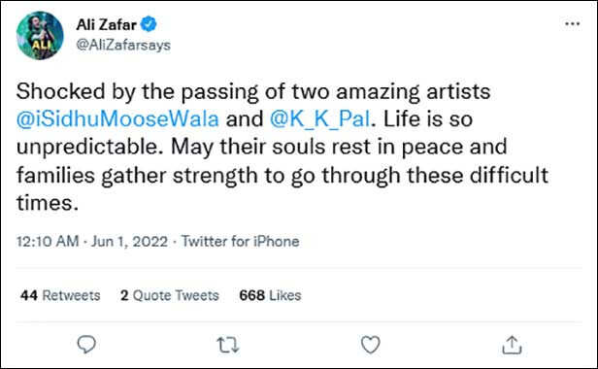Open Ali Zafar's profile picture

tap(40, 36)
